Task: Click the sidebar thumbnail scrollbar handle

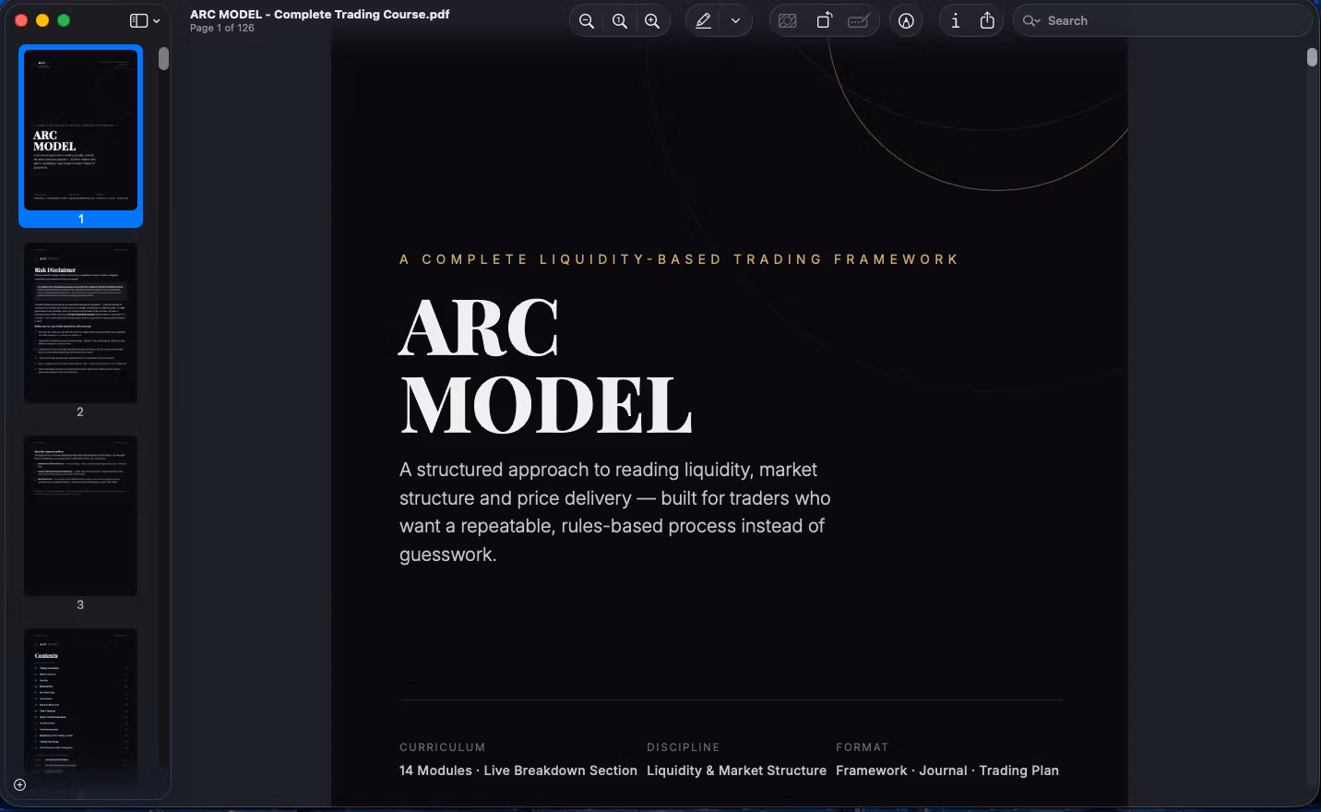Action: tap(163, 59)
